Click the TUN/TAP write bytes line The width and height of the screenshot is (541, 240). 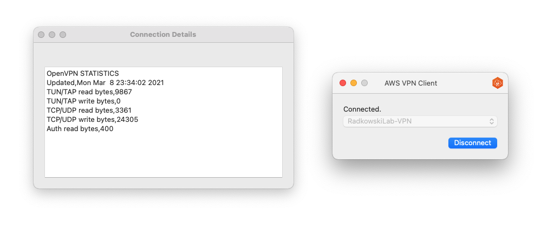[x=83, y=101]
